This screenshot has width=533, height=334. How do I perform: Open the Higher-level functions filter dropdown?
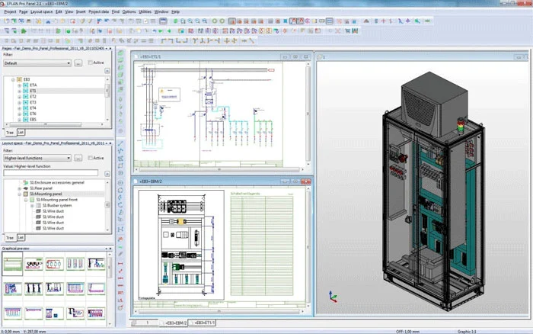[37, 159]
